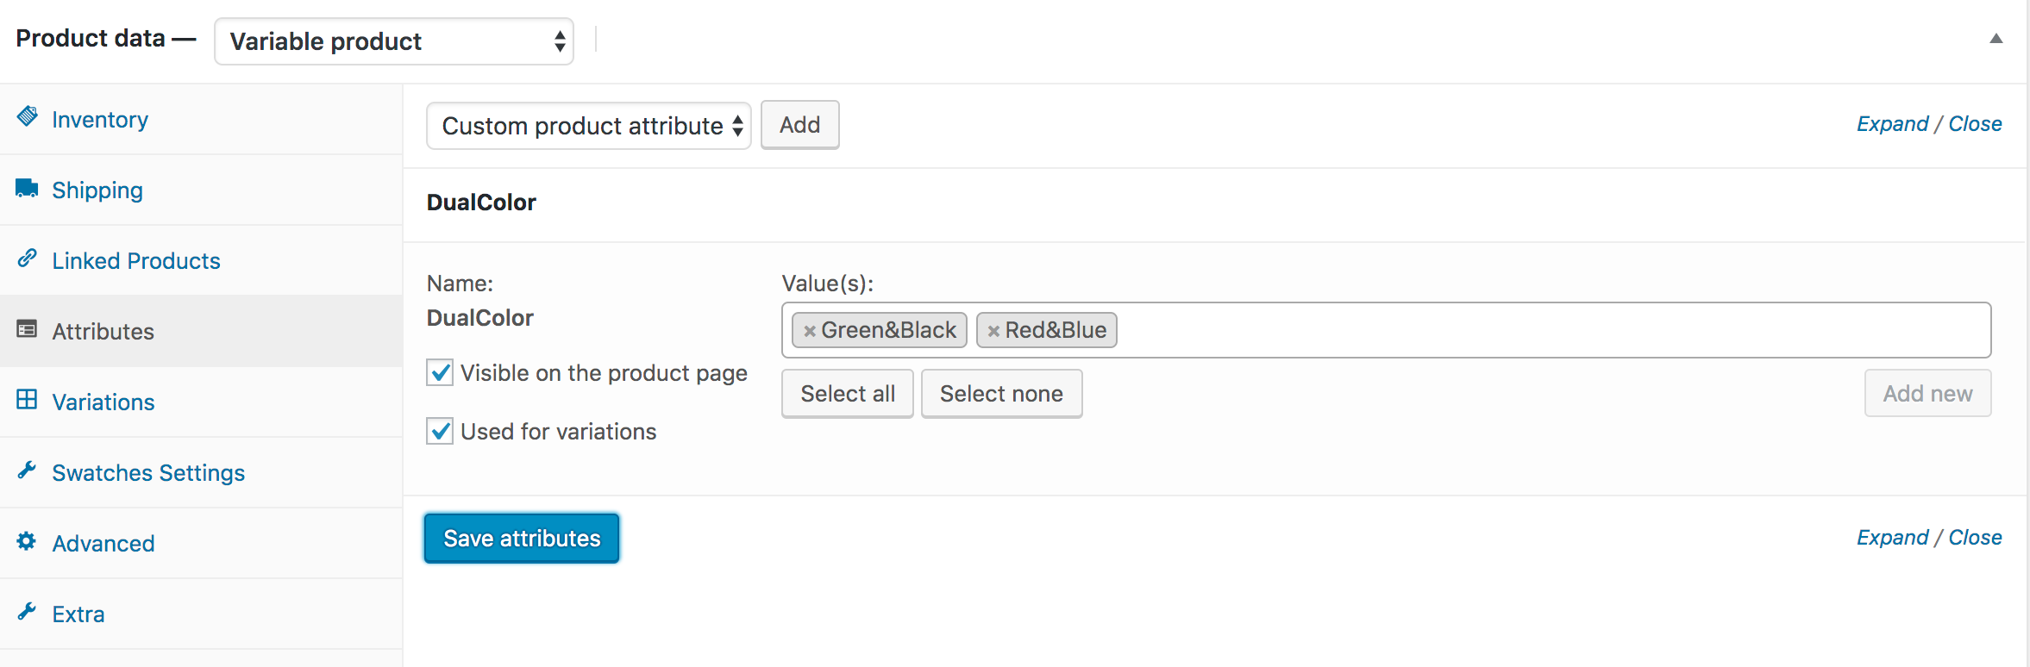Remove the Red&Blue value tag

[993, 331]
